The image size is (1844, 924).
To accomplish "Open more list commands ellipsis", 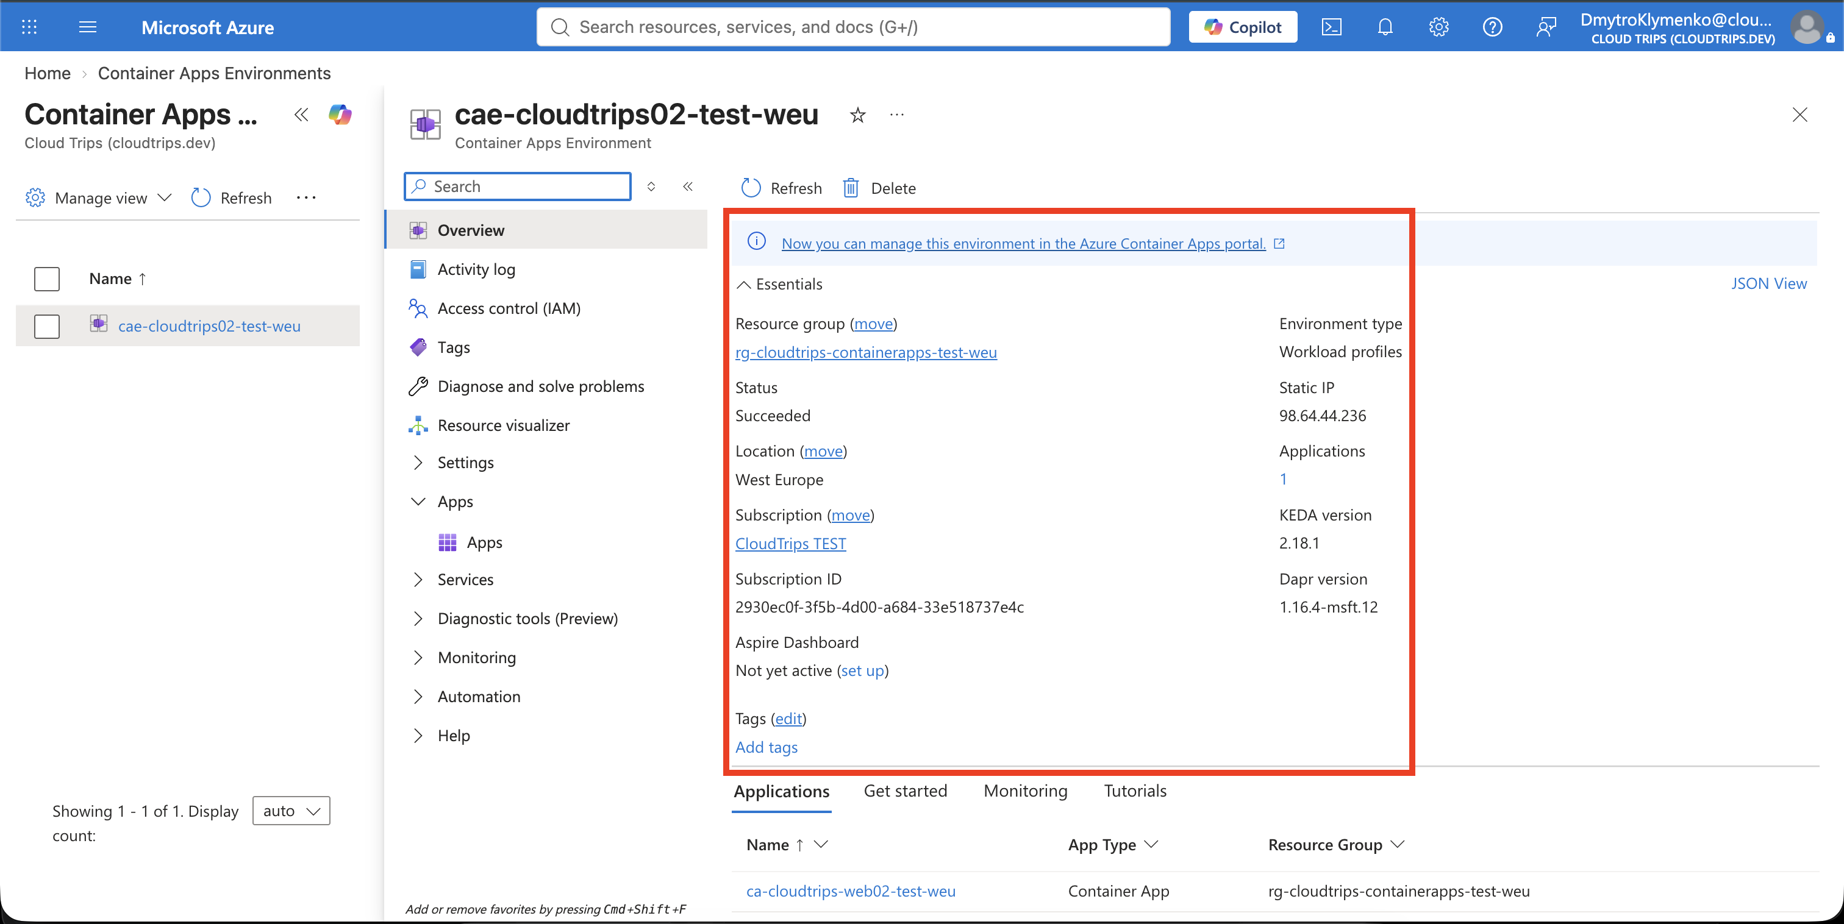I will tap(306, 197).
